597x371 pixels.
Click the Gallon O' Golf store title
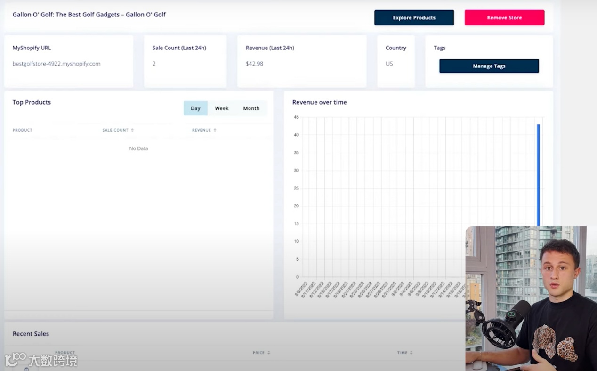click(x=89, y=15)
